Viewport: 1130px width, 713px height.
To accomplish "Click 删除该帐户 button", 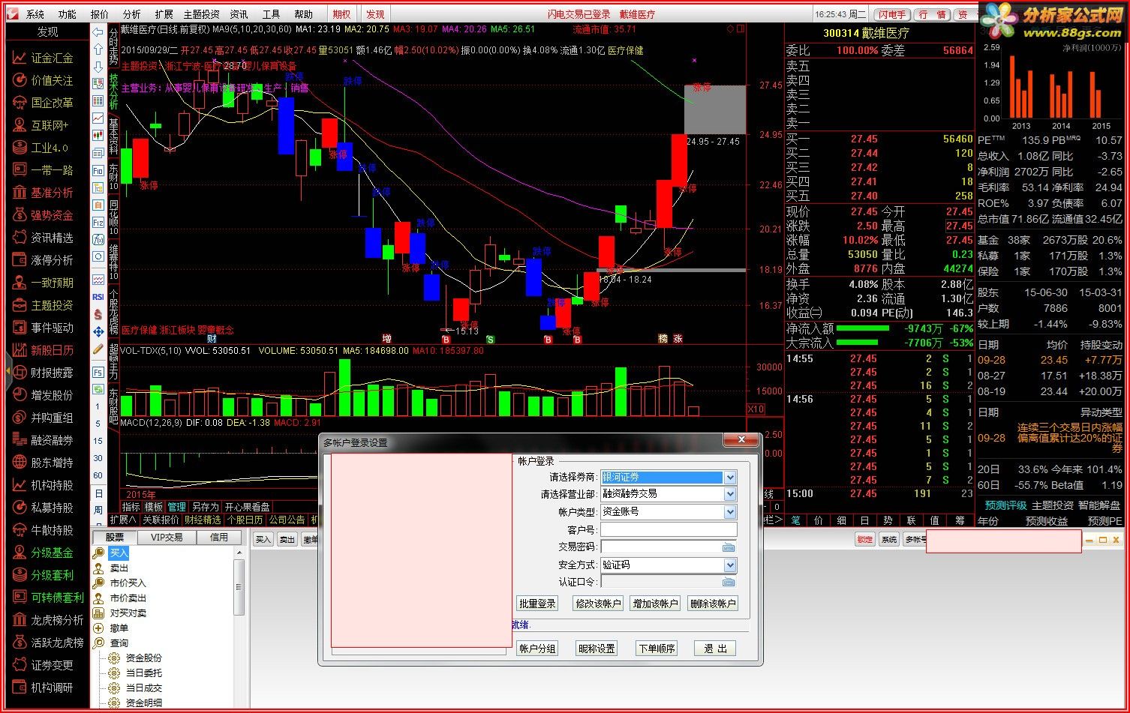I will click(713, 604).
